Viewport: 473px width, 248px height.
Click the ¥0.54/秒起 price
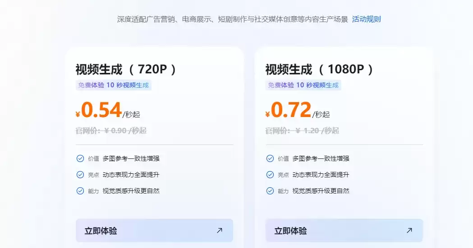(108, 110)
